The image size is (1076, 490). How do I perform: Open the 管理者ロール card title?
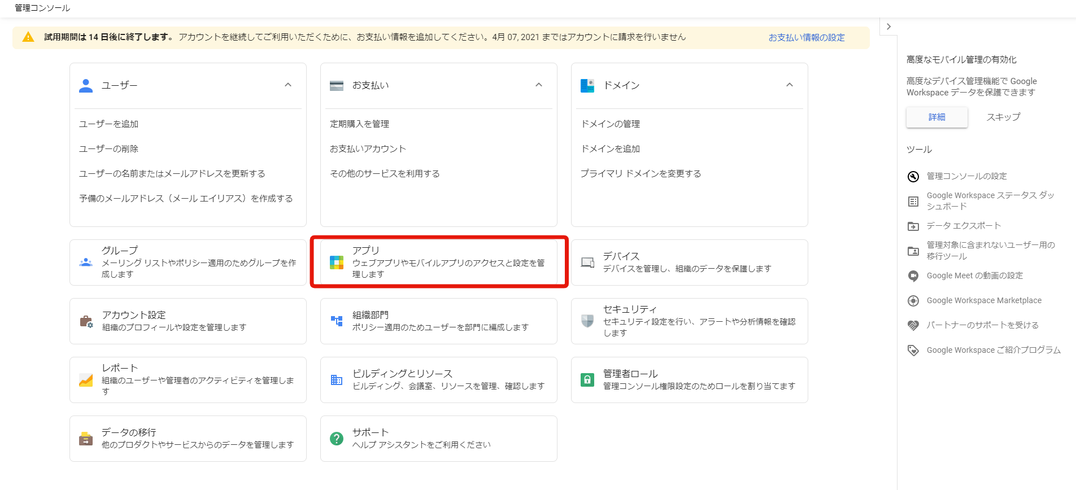coord(630,374)
